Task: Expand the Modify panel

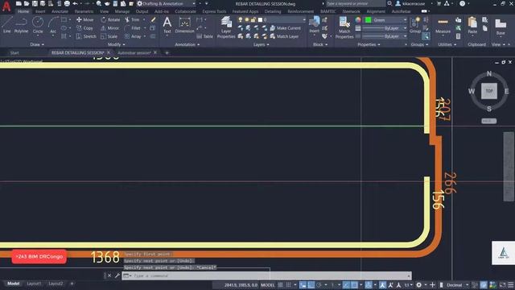Action: [x=116, y=44]
